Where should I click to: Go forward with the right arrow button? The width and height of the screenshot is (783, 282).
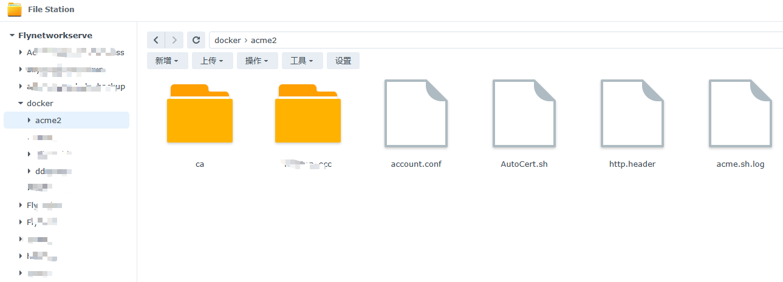click(x=174, y=40)
